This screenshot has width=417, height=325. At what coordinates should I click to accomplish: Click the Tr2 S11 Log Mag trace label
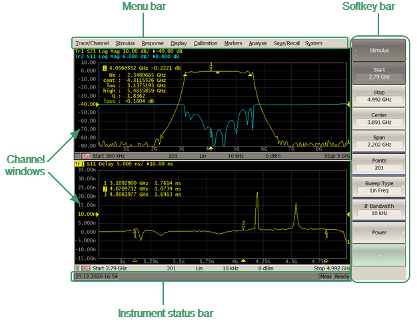[127, 57]
